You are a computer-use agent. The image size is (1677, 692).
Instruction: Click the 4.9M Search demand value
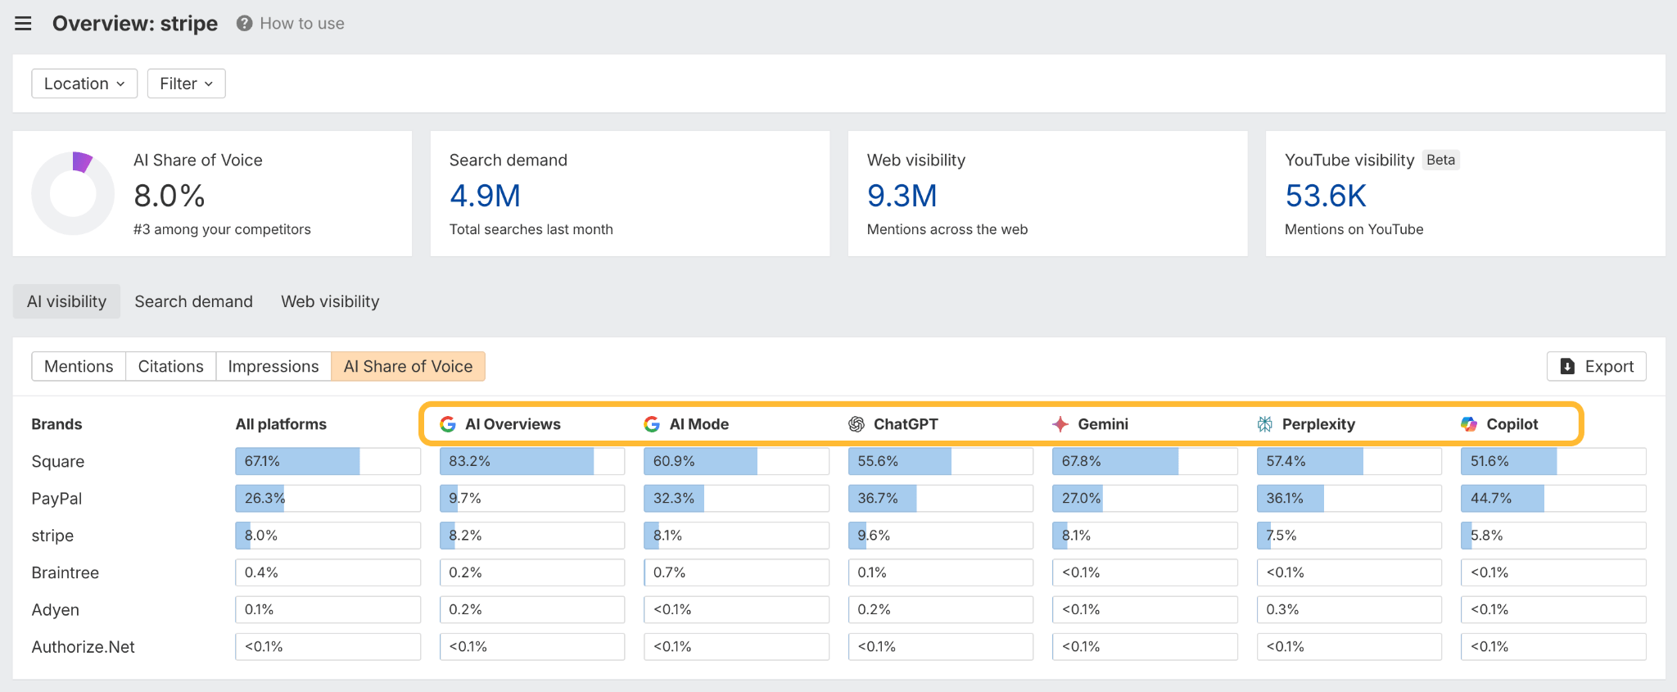click(x=485, y=197)
